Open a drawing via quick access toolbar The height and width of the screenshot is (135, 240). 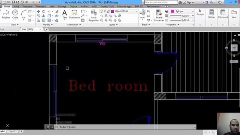9,2
